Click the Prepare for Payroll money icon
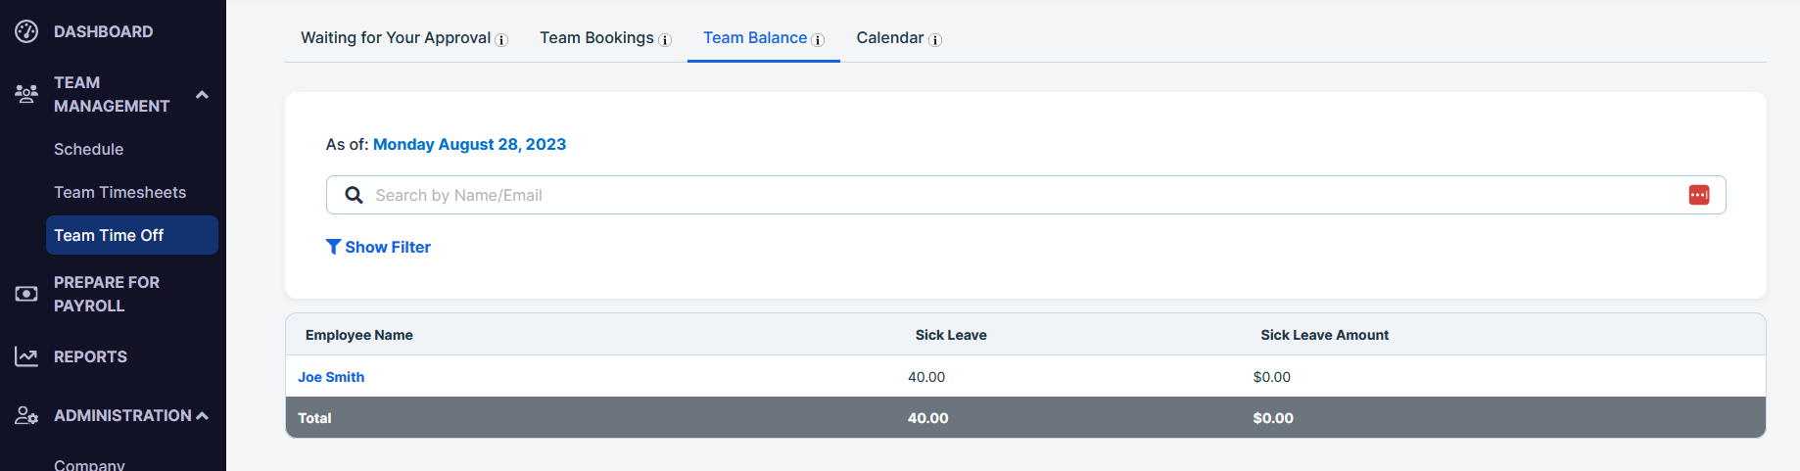 26,294
